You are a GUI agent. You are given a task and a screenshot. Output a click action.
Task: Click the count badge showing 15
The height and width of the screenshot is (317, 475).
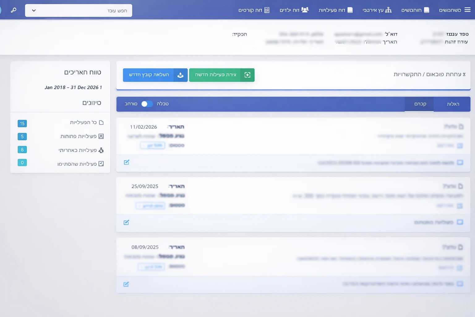(x=22, y=124)
